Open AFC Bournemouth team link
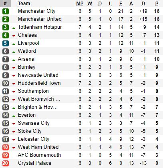The image size is (163, 168). coord(39,155)
